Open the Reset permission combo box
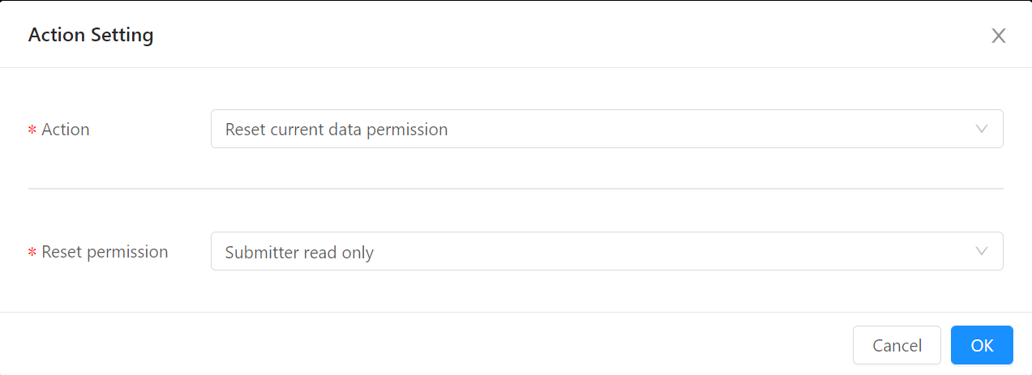This screenshot has width=1032, height=375. [606, 251]
